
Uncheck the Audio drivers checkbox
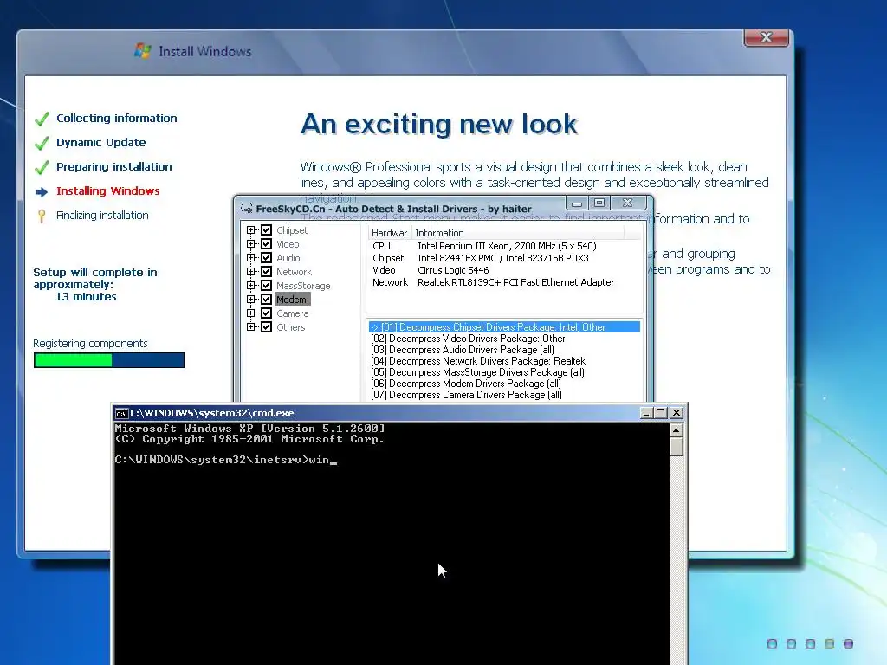click(x=267, y=258)
